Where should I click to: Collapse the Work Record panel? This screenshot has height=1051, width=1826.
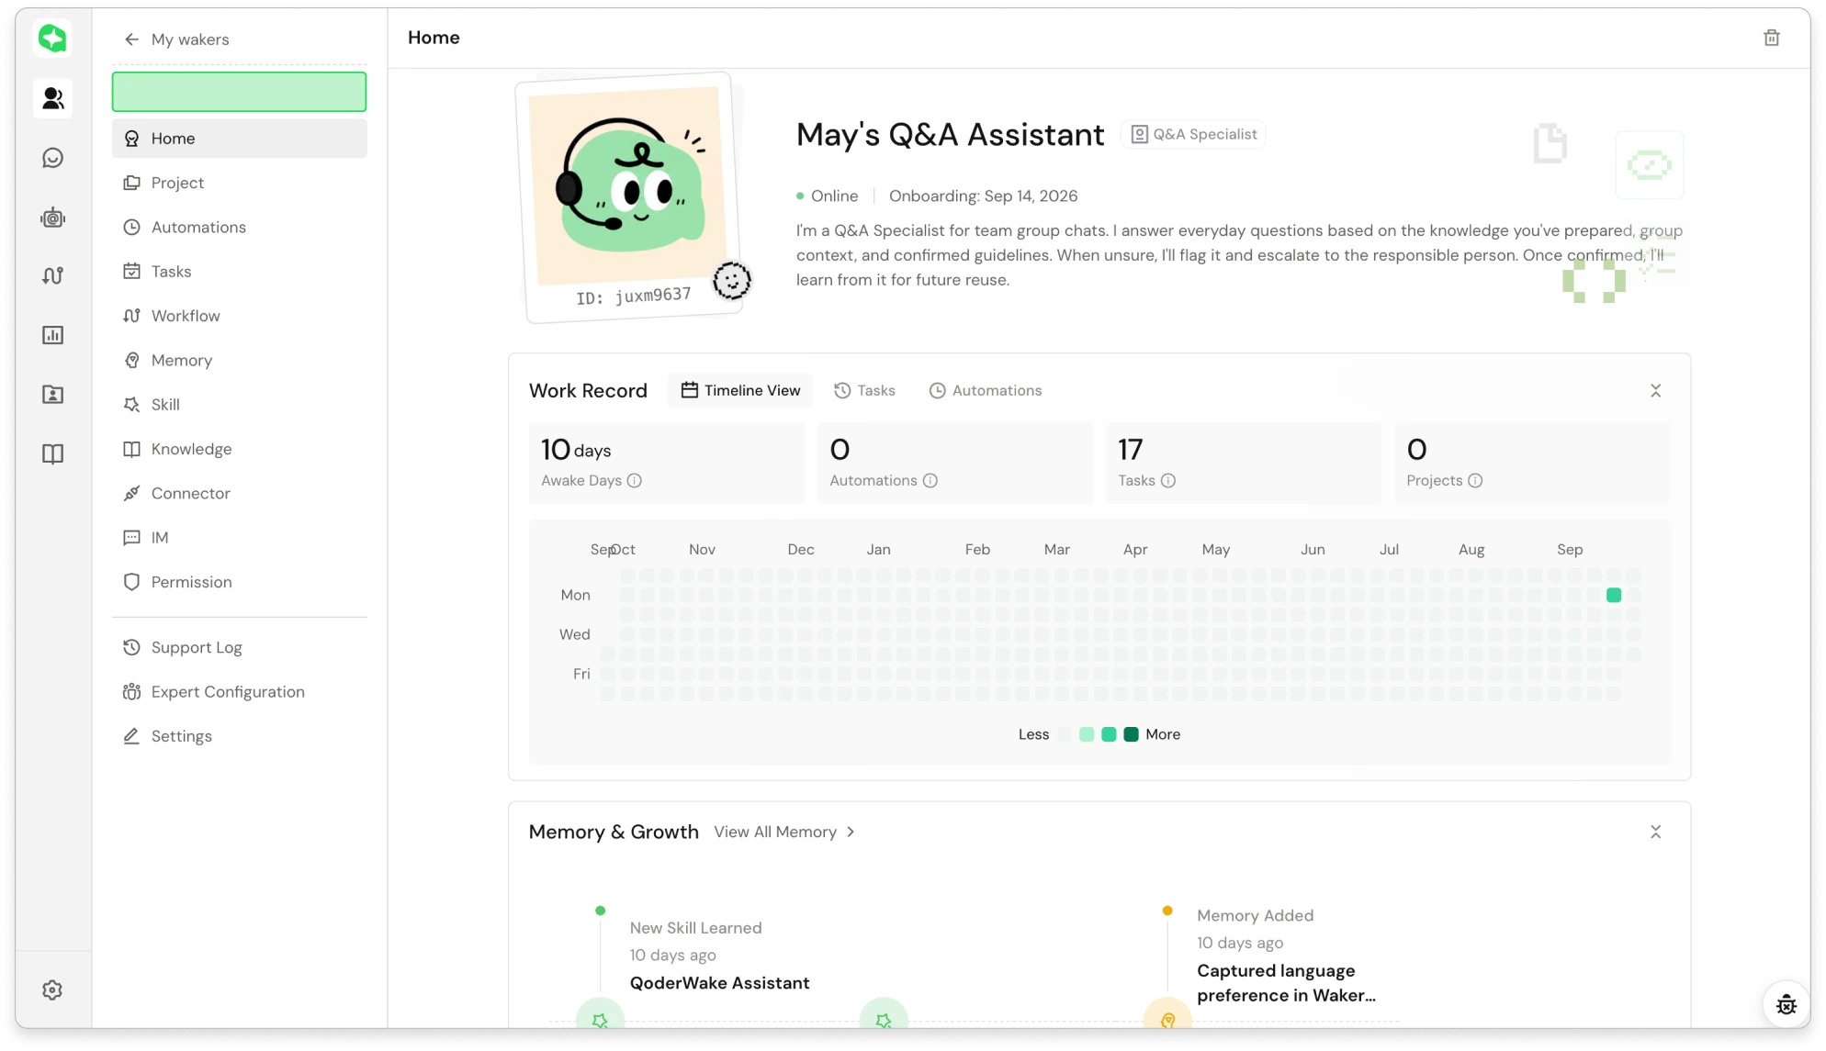click(1655, 390)
